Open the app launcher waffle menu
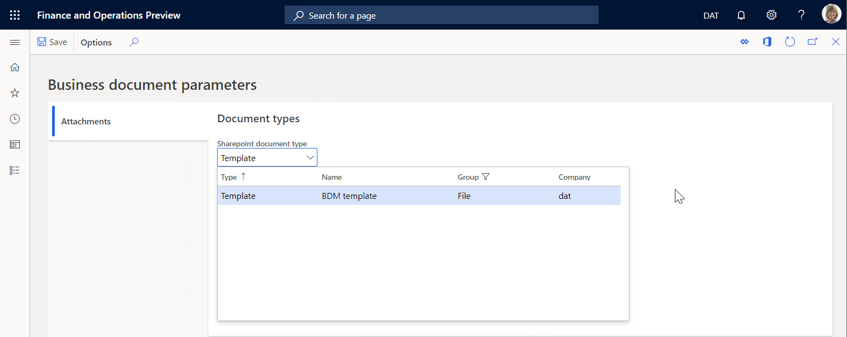 [15, 15]
